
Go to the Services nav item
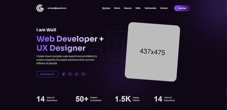[x=106, y=8]
